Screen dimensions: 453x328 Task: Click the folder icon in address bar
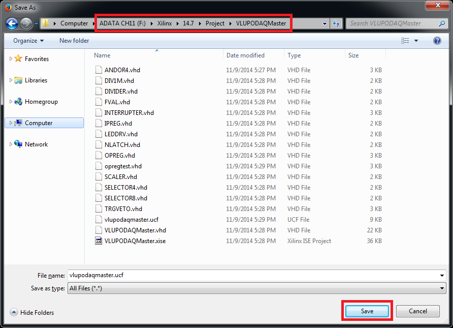(x=45, y=23)
